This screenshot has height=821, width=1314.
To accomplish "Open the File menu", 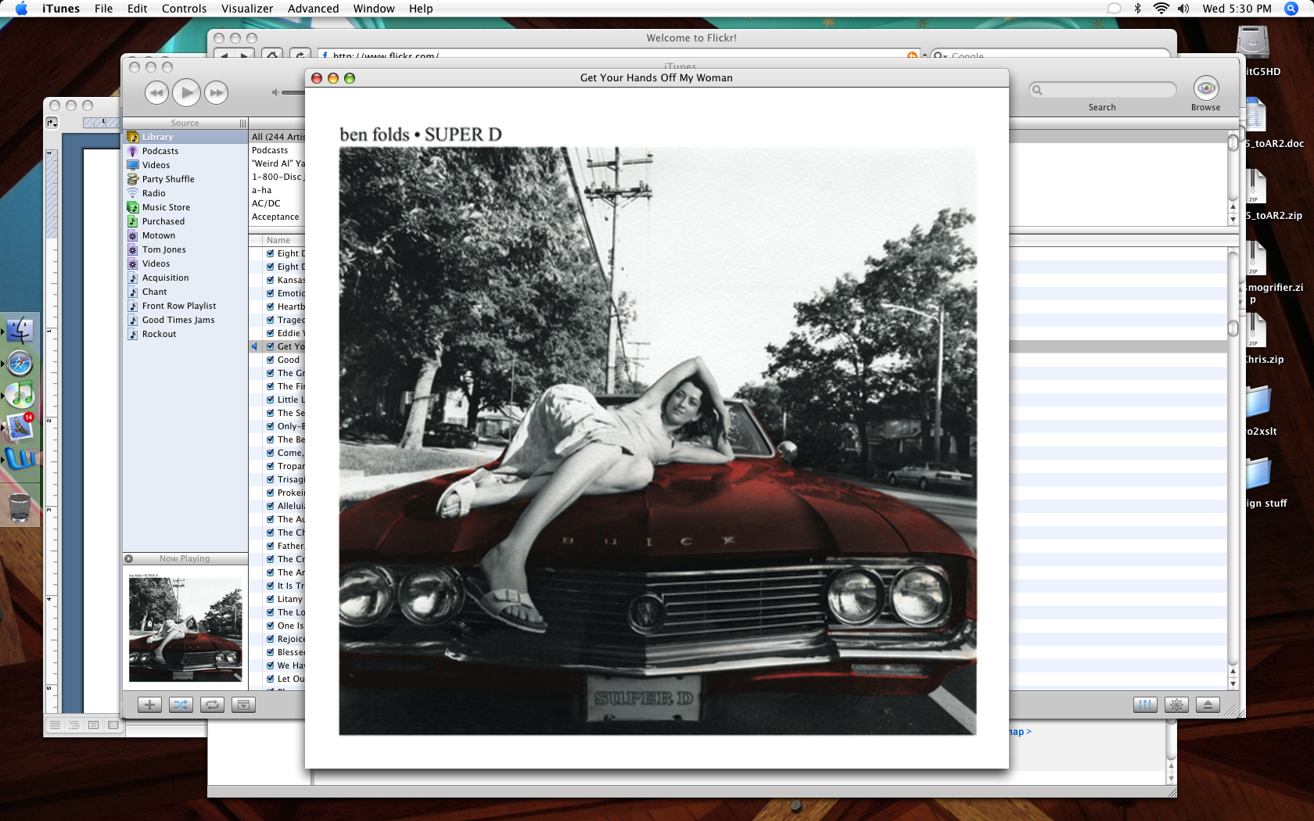I will click(103, 9).
